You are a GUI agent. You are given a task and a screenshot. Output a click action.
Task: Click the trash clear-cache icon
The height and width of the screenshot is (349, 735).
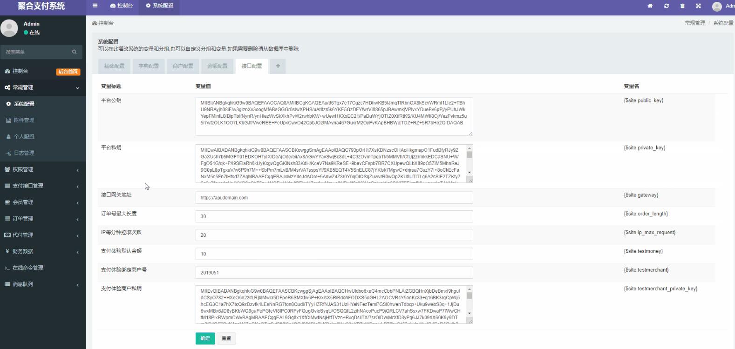[x=682, y=6]
